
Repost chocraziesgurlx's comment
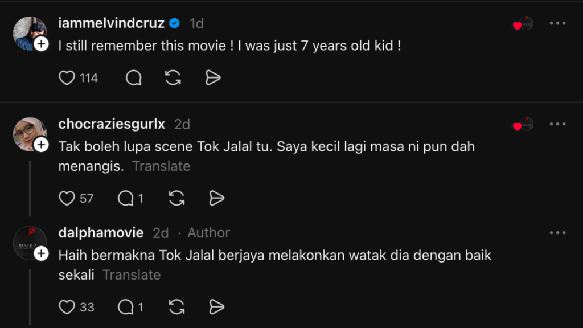[x=176, y=198]
